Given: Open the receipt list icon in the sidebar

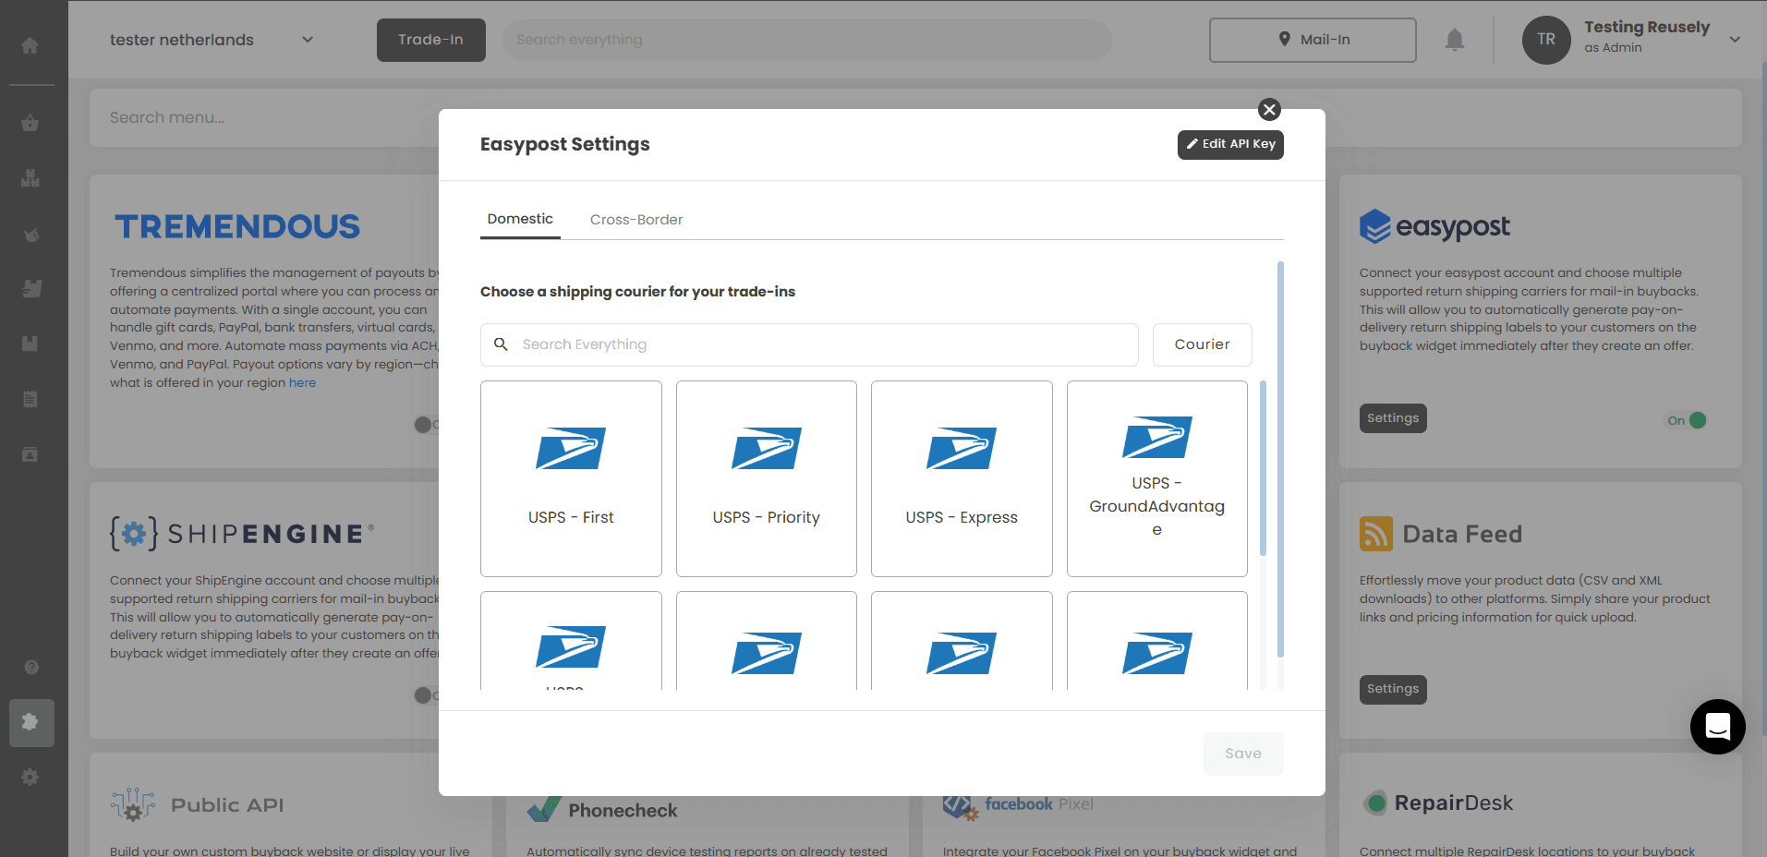Looking at the screenshot, I should 30,399.
